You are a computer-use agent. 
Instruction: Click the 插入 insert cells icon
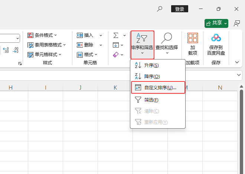coord(80,35)
